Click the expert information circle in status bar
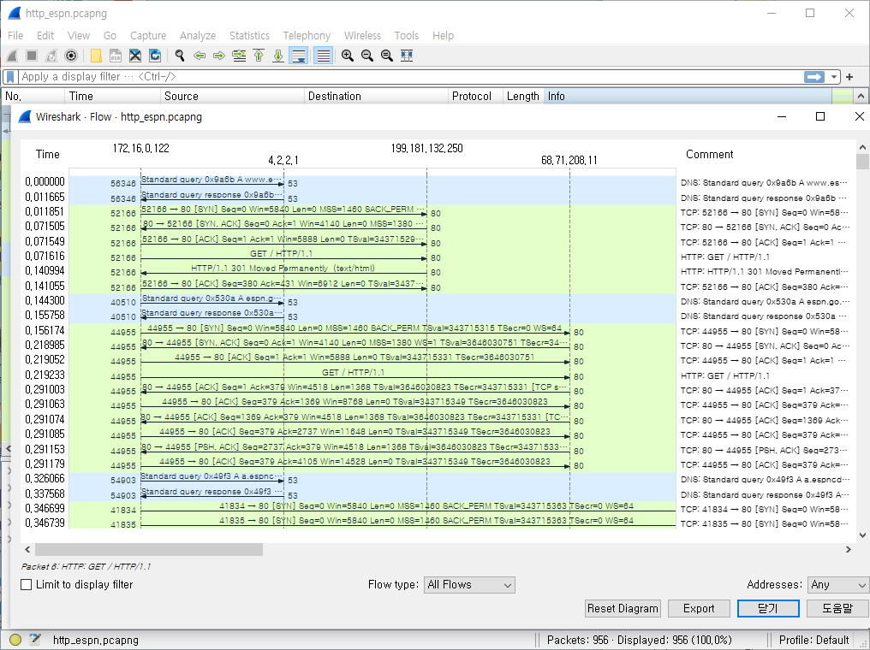This screenshot has height=650, width=870. (15, 640)
